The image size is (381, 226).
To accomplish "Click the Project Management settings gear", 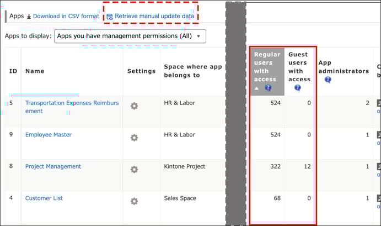I will point(134,169).
